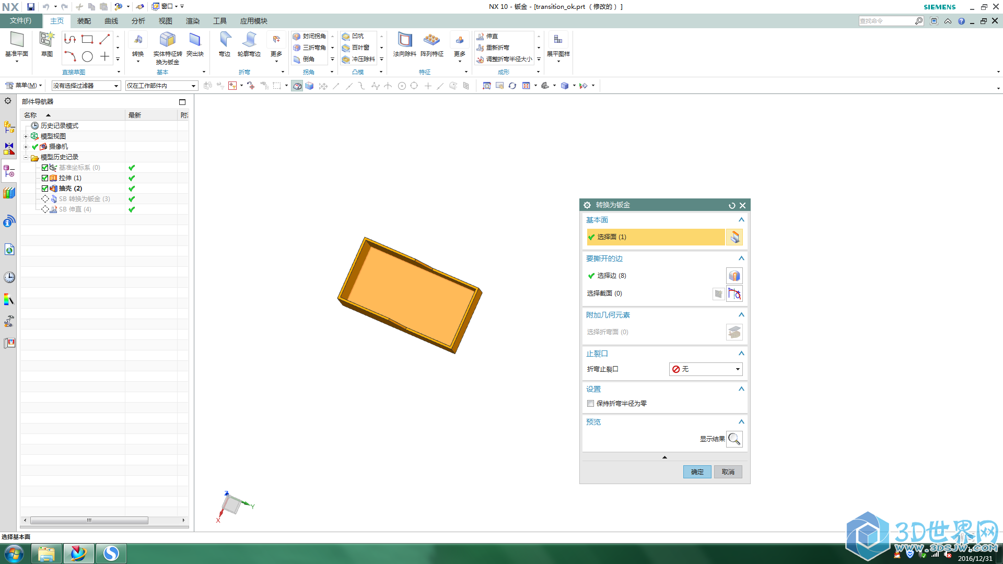The width and height of the screenshot is (1003, 564).
Task: Toggle the 拉伸 (1) feature checkbox
Action: 45,178
